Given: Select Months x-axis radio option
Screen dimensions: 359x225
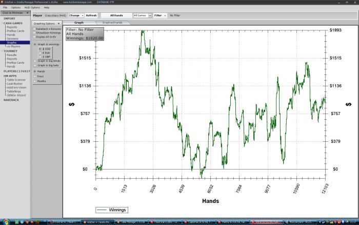Looking at the screenshot, I should click(35, 81).
